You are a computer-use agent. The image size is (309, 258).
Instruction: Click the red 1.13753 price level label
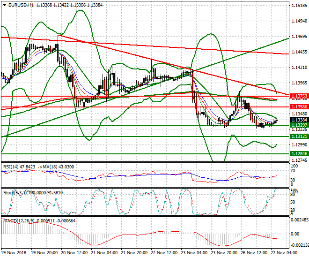coord(299,96)
